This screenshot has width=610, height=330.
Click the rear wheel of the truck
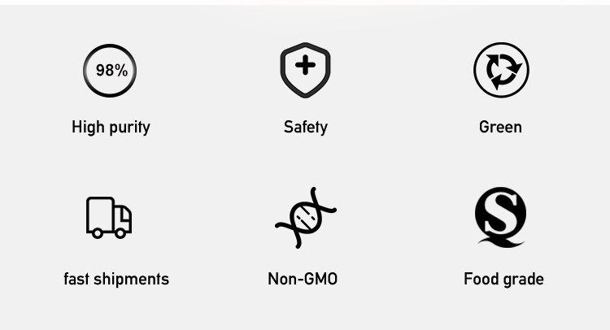[98, 233]
